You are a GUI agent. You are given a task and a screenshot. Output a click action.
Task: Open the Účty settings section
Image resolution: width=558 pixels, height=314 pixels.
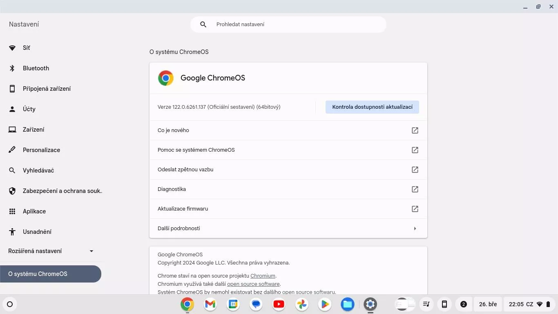(x=51, y=109)
